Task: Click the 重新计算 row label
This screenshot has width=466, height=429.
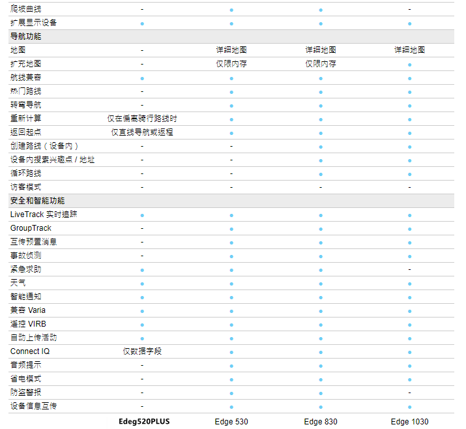Action: [25, 119]
